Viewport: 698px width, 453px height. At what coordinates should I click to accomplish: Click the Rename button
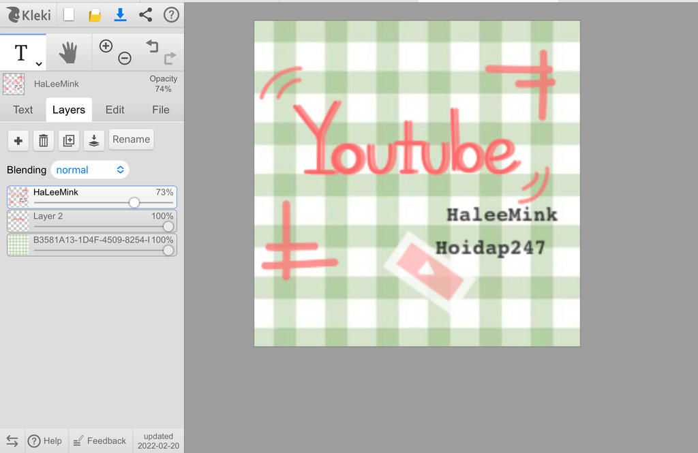pos(132,139)
